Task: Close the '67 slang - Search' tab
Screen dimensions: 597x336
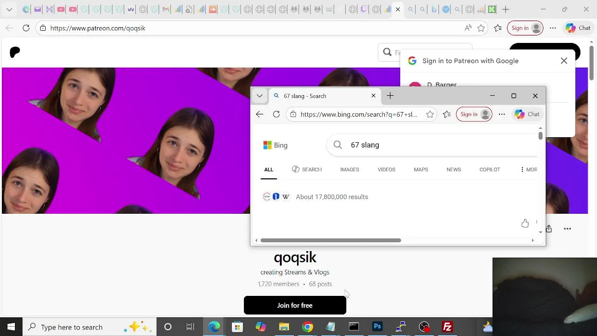Action: [373, 96]
